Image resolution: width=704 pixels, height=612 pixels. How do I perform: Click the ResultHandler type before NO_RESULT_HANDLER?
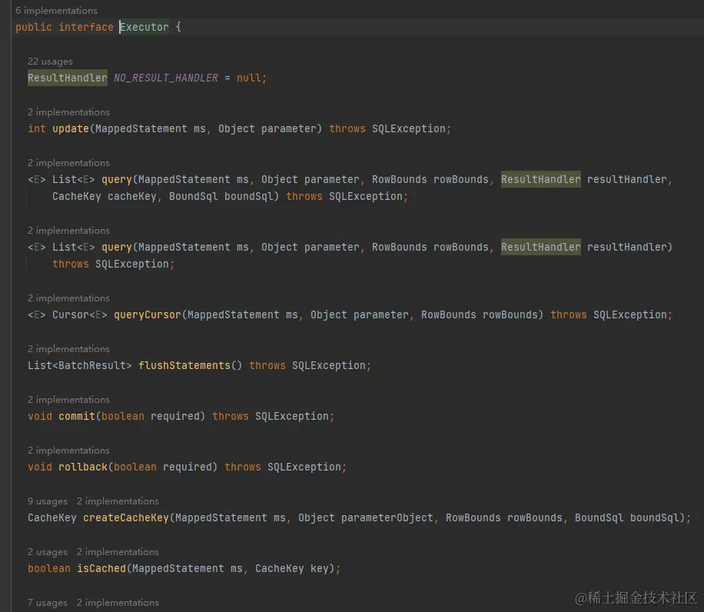click(68, 78)
